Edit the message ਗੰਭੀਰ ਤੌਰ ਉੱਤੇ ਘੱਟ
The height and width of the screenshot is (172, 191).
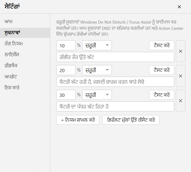(115, 57)
